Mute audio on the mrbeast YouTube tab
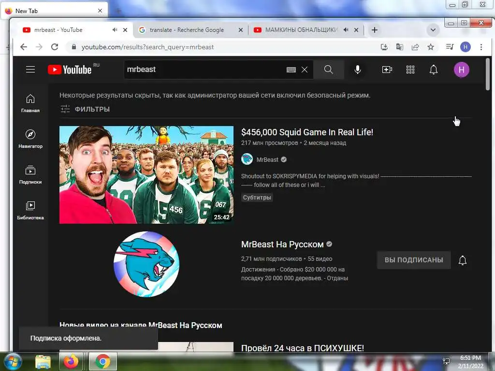This screenshot has width=495, height=371. coord(115,29)
